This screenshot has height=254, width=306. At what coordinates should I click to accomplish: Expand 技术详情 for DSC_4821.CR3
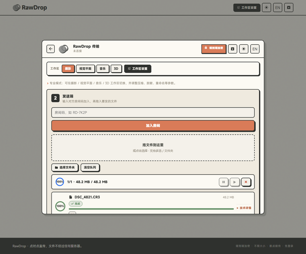click(244, 208)
